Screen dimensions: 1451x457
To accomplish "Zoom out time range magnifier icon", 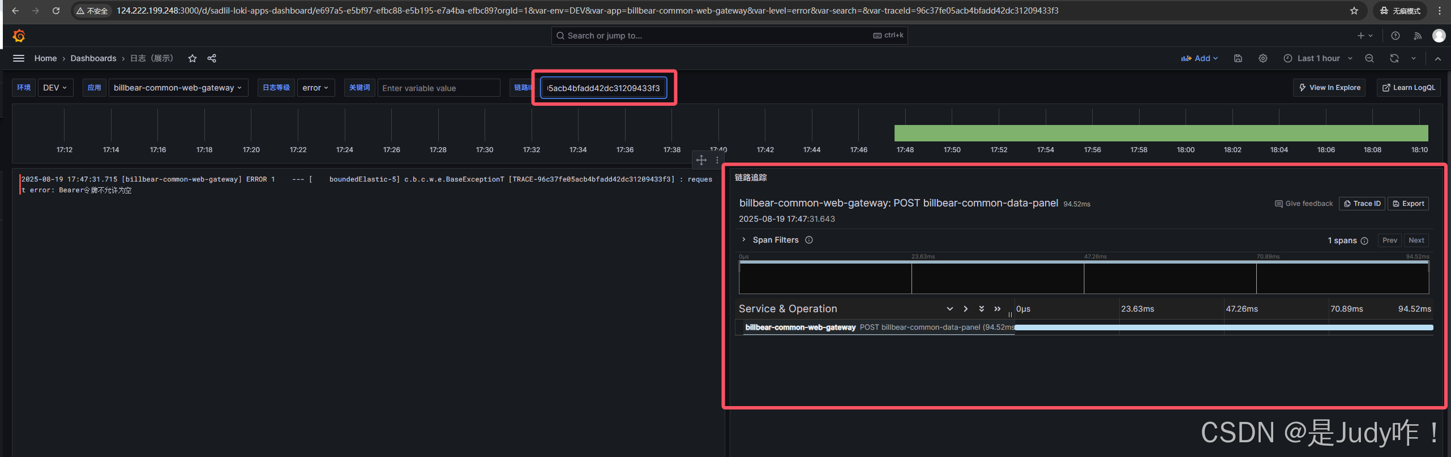I will [1369, 58].
